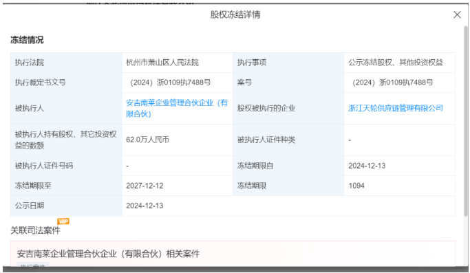Click the 被执行人证件种类 label cell

tap(288, 140)
